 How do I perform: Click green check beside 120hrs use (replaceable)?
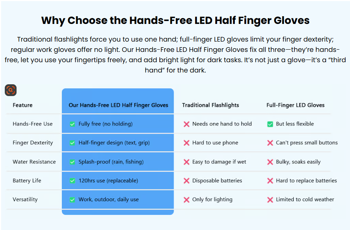tap(73, 181)
